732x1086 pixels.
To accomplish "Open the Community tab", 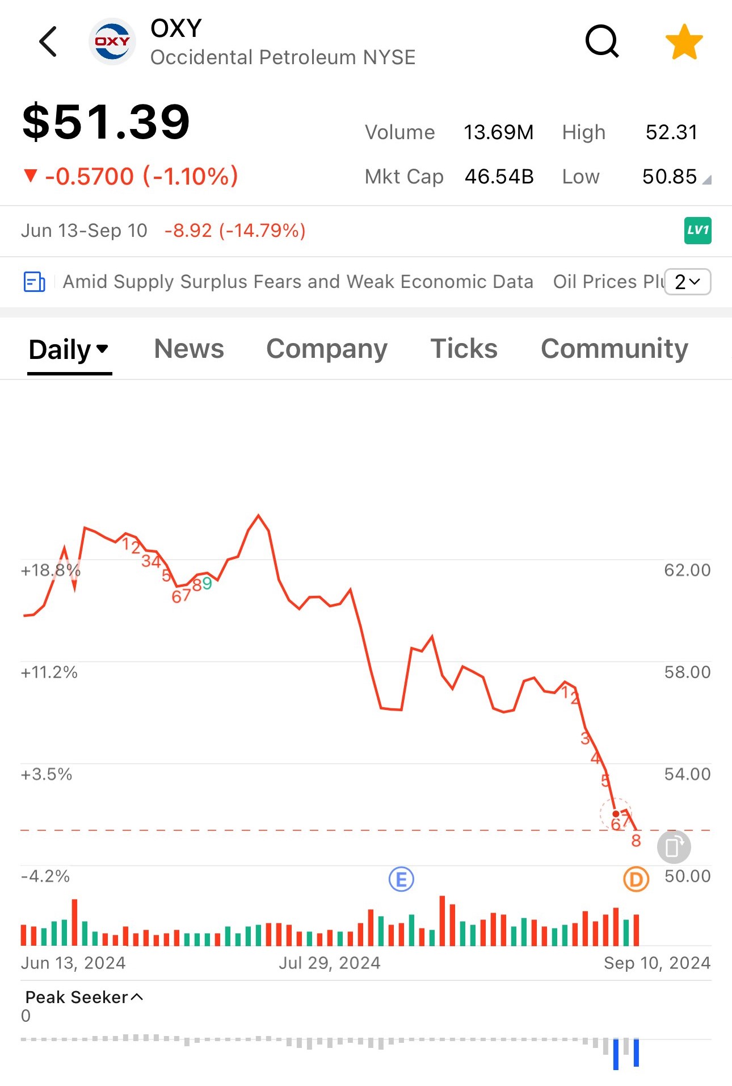I will point(615,349).
